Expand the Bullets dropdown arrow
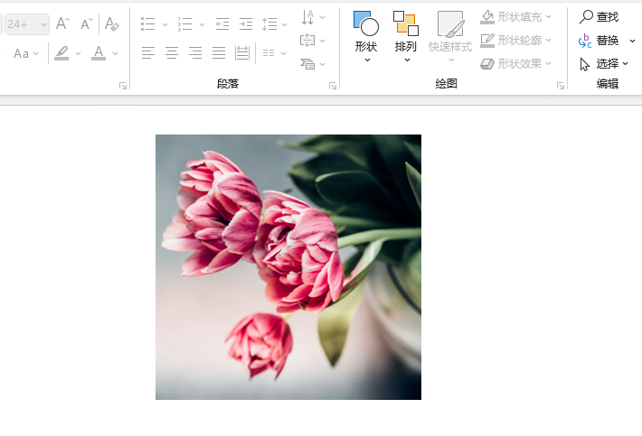This screenshot has width=642, height=436. 165,24
